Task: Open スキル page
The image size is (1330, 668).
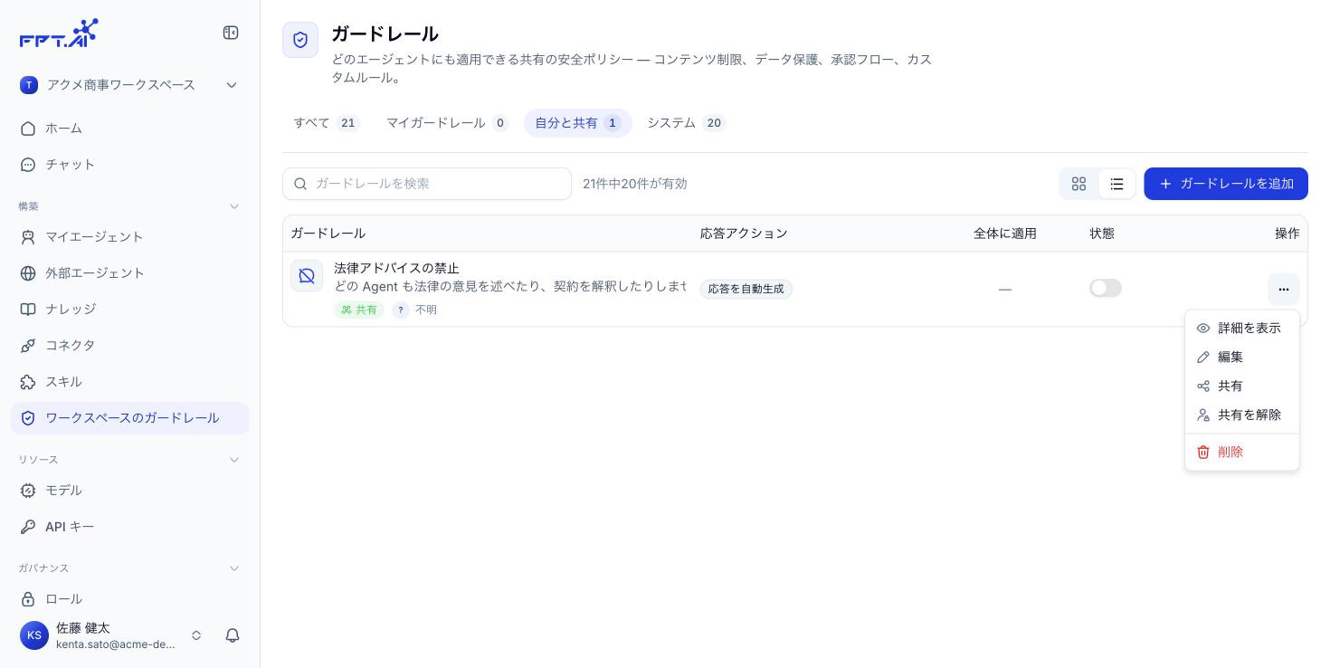Action: (129, 382)
